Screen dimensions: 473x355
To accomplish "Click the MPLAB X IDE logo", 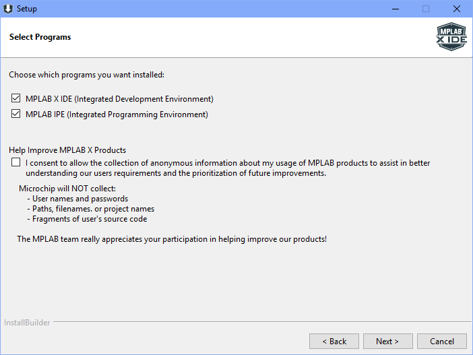I will (451, 36).
